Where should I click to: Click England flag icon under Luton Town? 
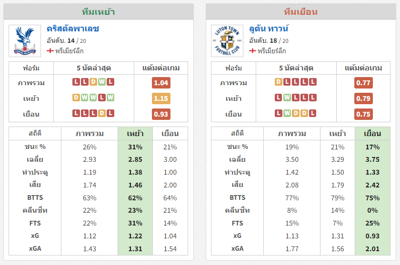pyautogui.click(x=252, y=51)
